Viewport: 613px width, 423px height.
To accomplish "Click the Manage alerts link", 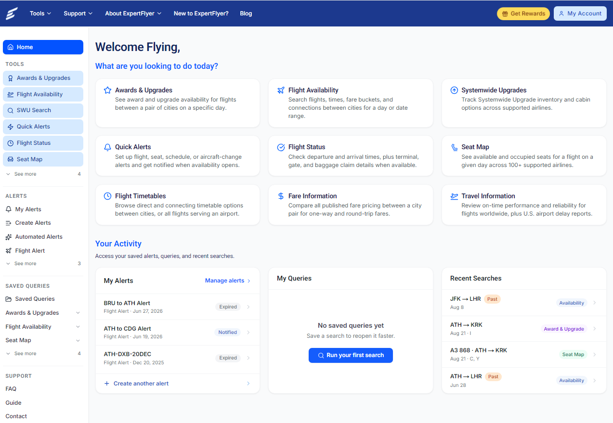I will pyautogui.click(x=228, y=281).
